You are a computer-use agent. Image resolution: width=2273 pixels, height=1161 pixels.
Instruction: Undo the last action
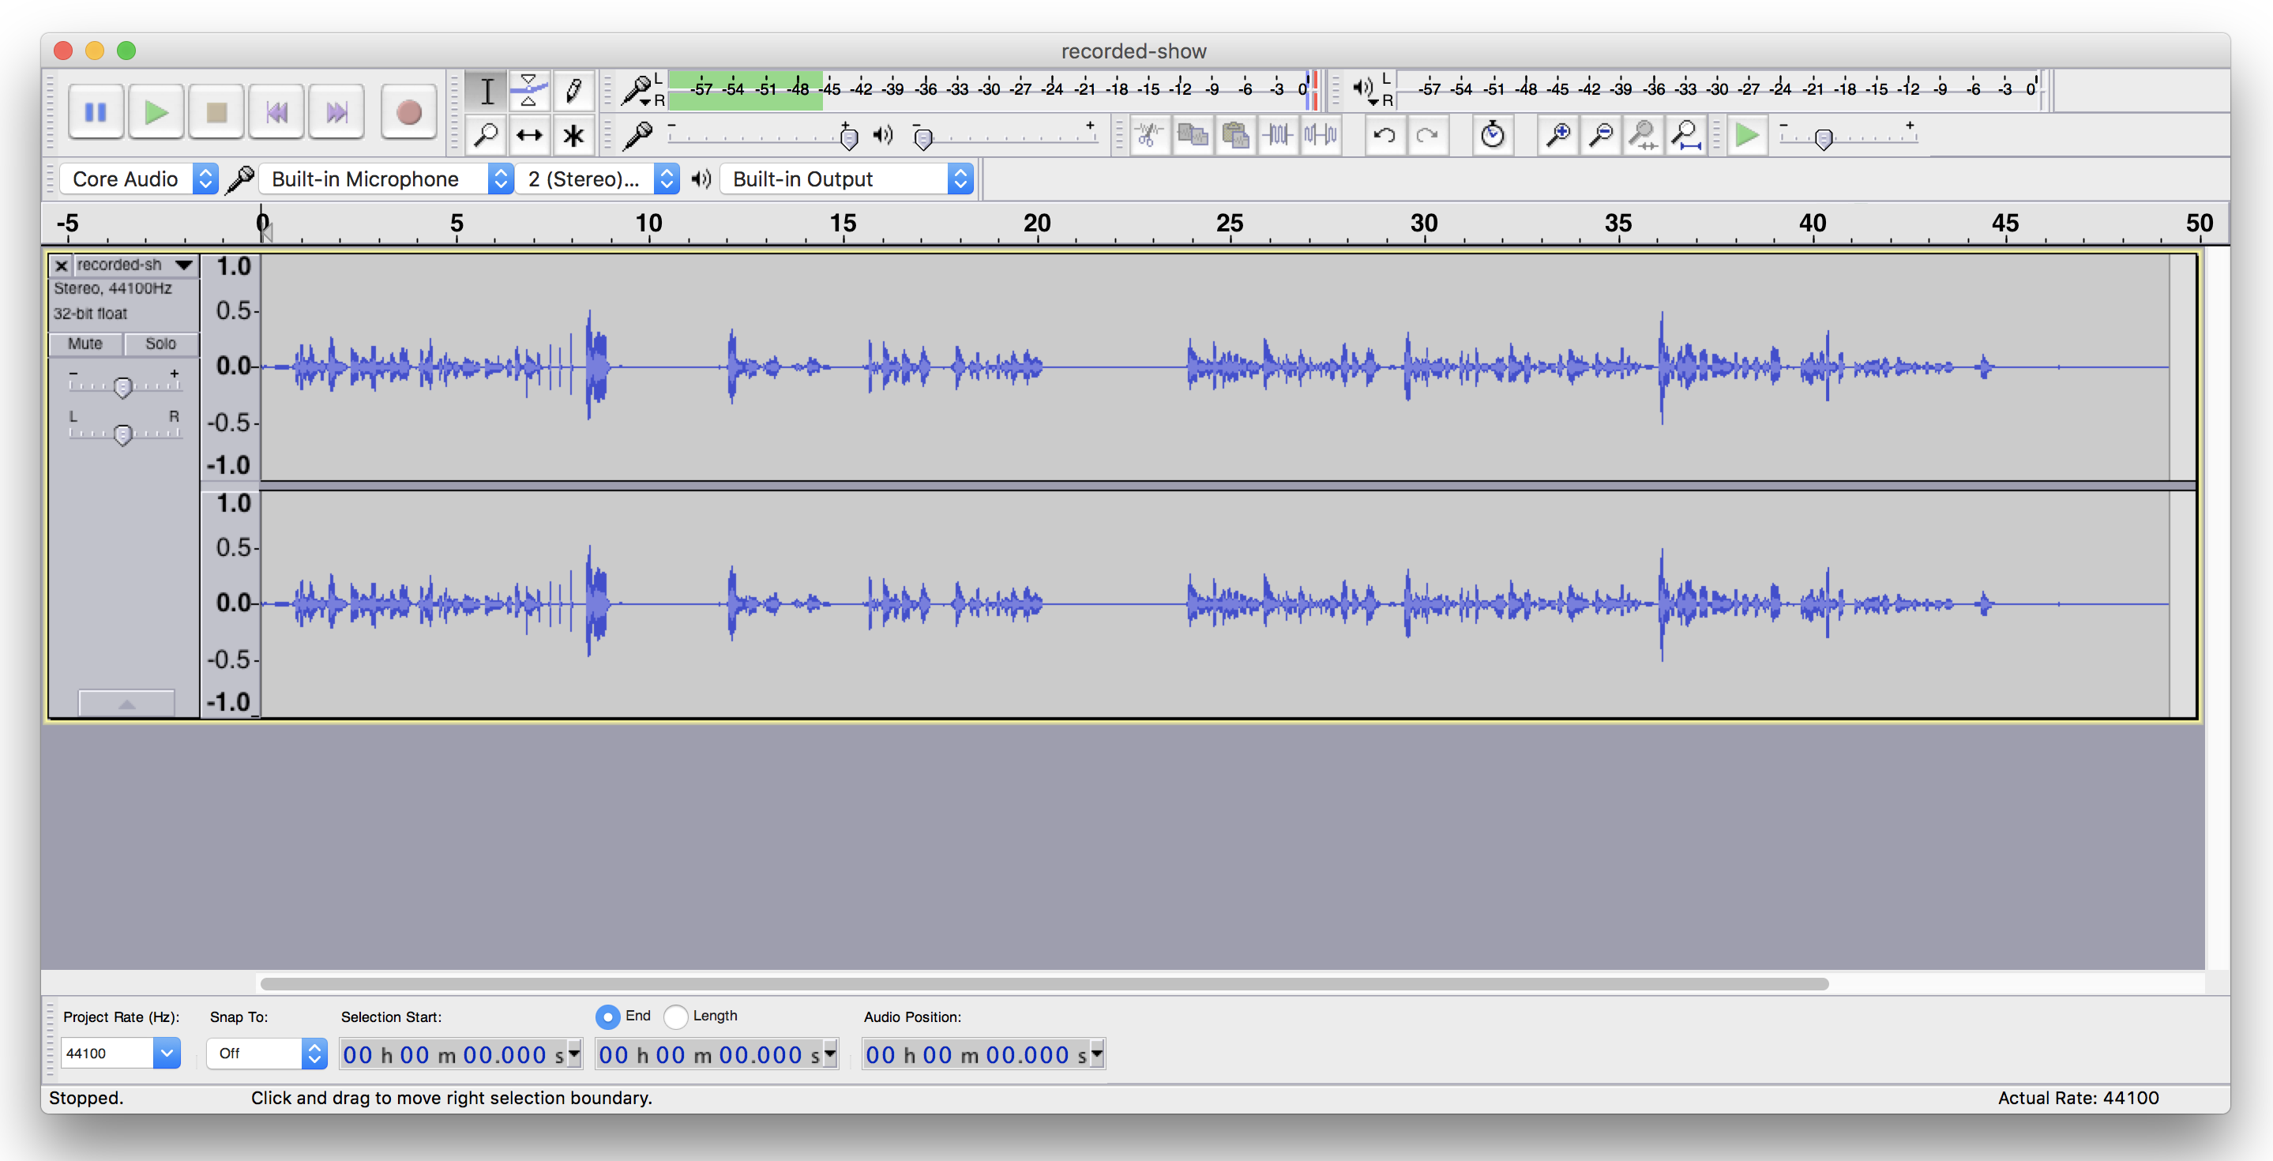pyautogui.click(x=1384, y=135)
